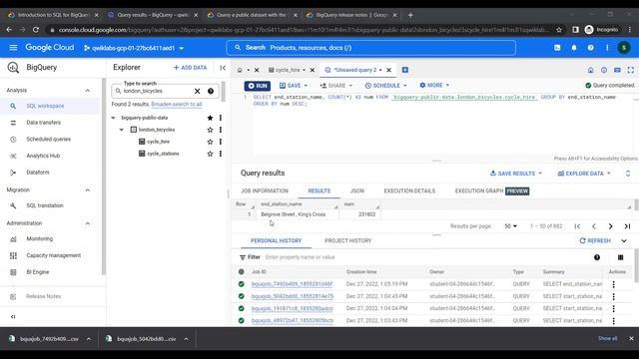This screenshot has height=359, width=639.
Task: Switch to Job Information tab
Action: click(264, 190)
